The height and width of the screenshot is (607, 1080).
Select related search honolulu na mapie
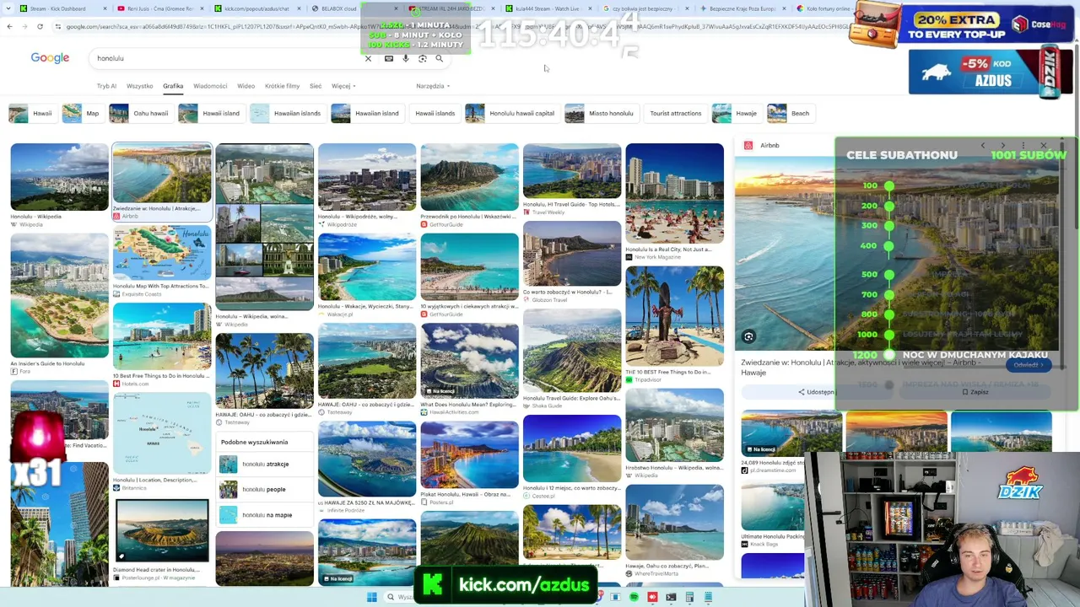[x=264, y=514]
